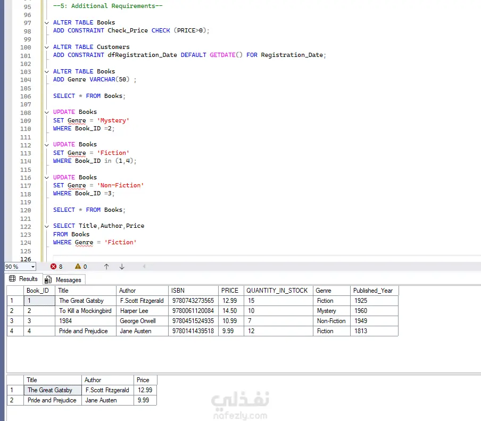481x421 pixels.
Task: Go to next issue with down arrow
Action: pyautogui.click(x=122, y=266)
